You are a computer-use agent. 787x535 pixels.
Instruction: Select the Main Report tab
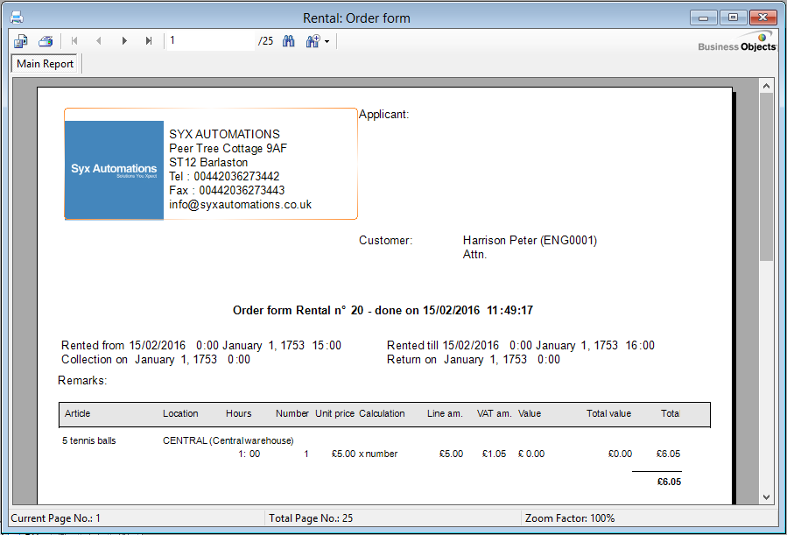coord(46,64)
